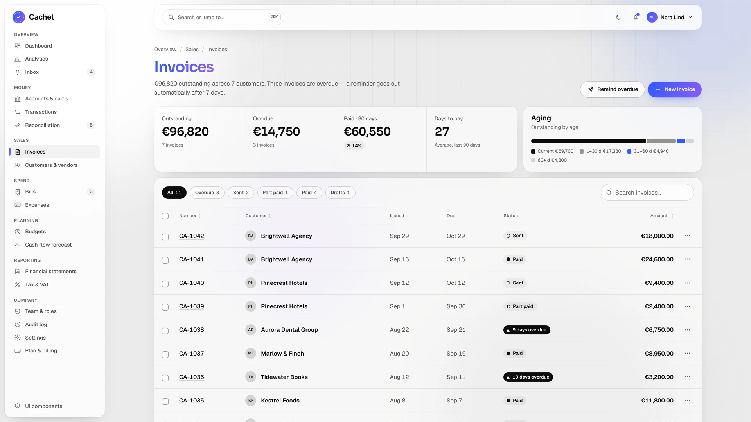Sort table by Number column
This screenshot has height=422, width=751.
click(x=190, y=216)
